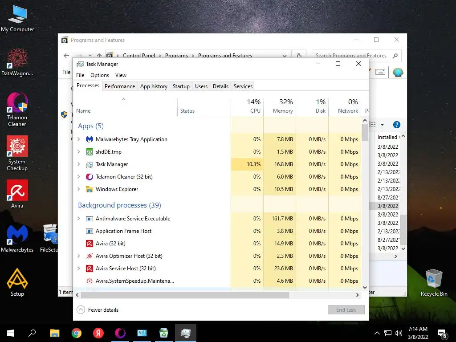
Task: Expand the Task Manager process row
Action: (78, 164)
